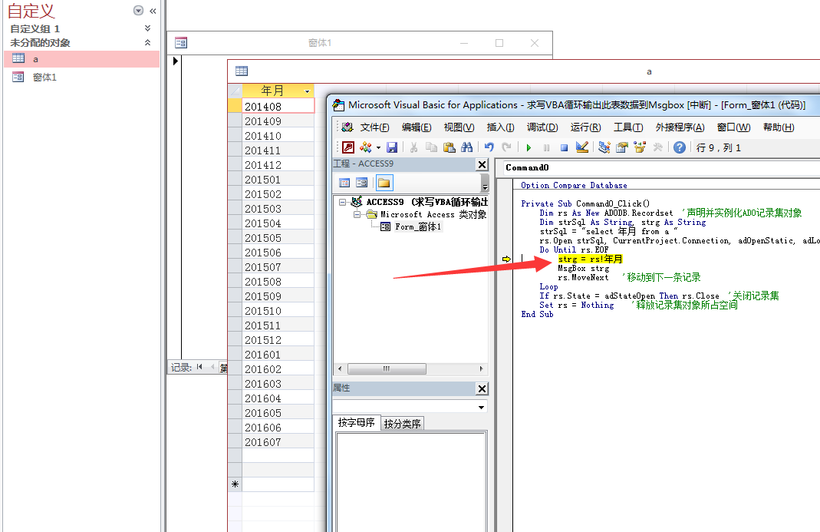The width and height of the screenshot is (820, 532).
Task: Open the 文件(F) menu
Action: click(374, 127)
